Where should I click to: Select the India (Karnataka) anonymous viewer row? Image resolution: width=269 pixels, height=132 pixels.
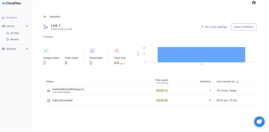[62, 100]
